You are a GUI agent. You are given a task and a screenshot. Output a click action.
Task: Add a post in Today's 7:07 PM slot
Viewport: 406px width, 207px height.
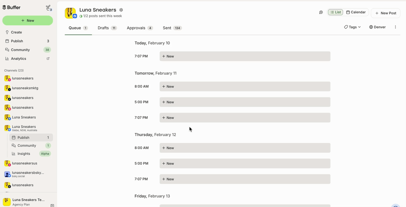pos(245,56)
